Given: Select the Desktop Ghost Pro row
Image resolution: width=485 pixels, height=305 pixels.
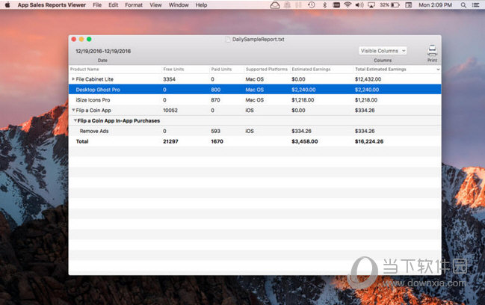Looking at the screenshot, I should coord(255,90).
